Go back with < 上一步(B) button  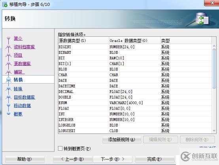click(73, 159)
